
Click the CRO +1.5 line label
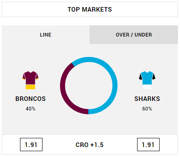[90, 145]
